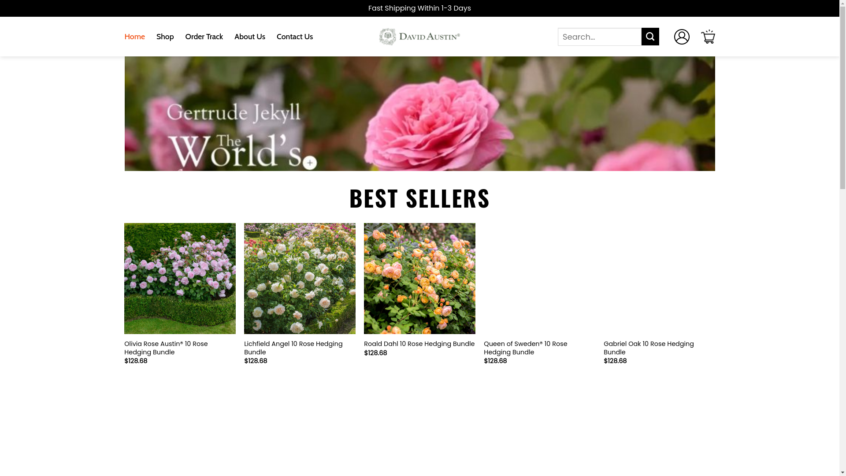The height and width of the screenshot is (476, 846).
Task: Open the About Us page
Action: point(250,37)
